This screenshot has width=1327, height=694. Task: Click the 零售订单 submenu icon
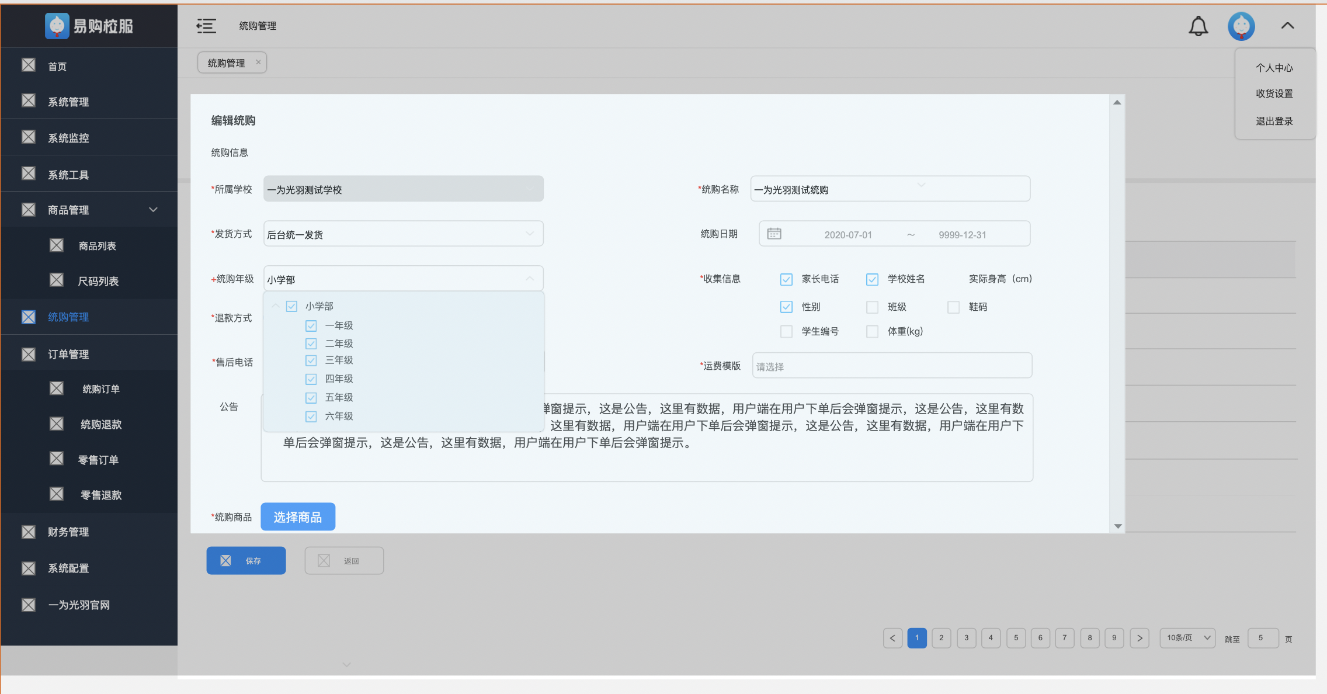click(x=57, y=459)
